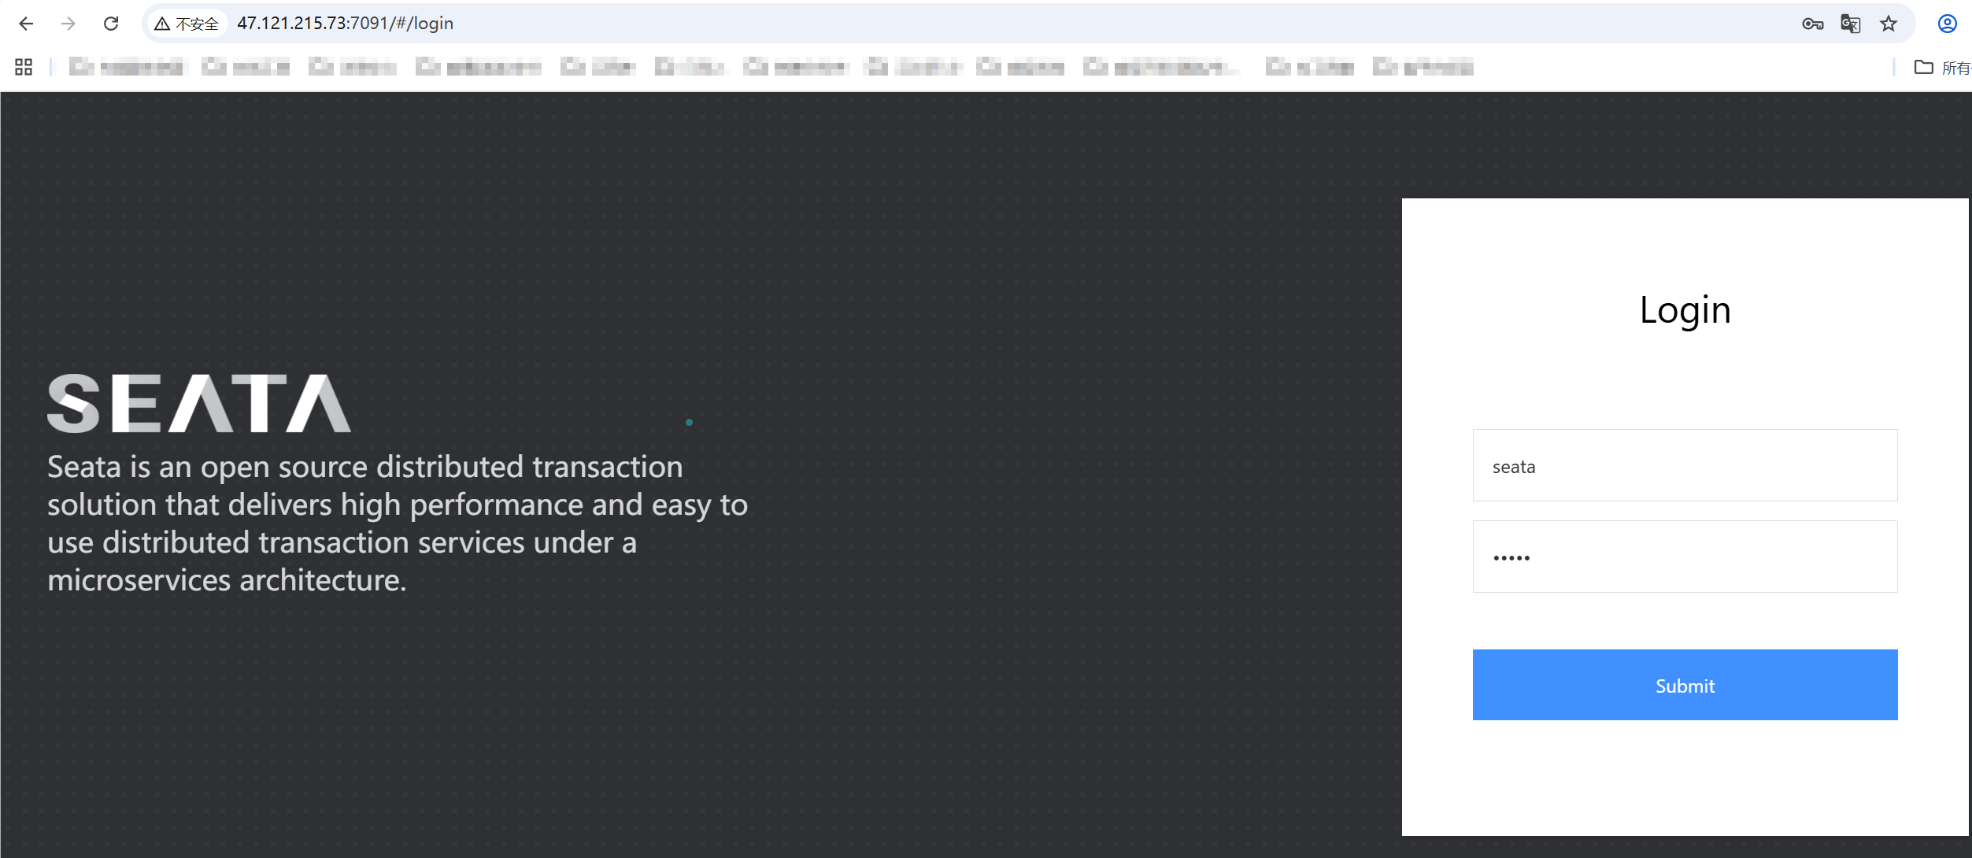Click the SEATA logo
The width and height of the screenshot is (1972, 858).
click(x=198, y=403)
